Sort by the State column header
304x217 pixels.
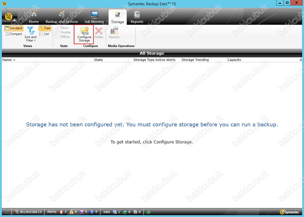coord(113,60)
